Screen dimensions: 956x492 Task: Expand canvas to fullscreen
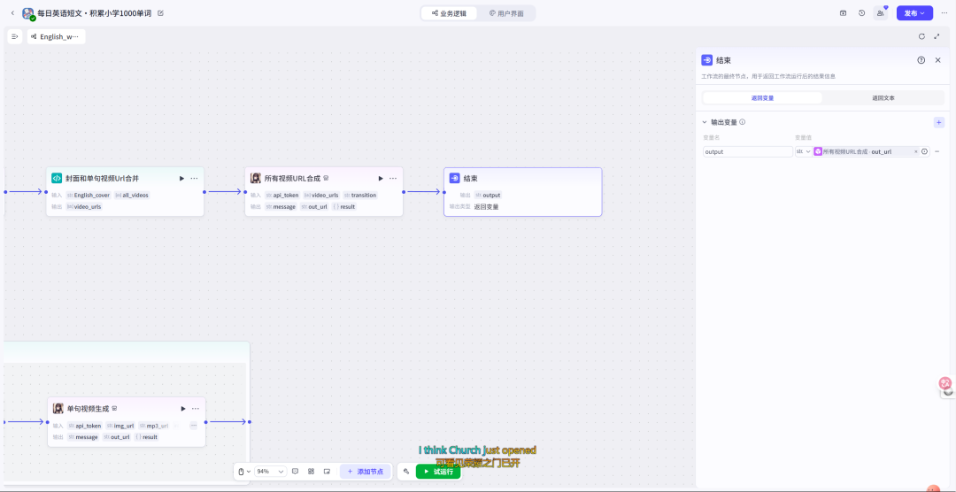[x=937, y=36]
